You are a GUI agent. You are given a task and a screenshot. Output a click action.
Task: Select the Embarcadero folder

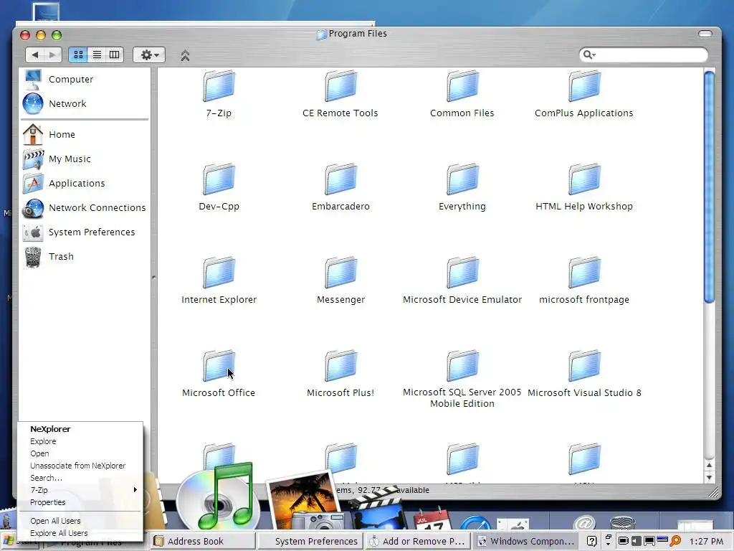coord(340,179)
